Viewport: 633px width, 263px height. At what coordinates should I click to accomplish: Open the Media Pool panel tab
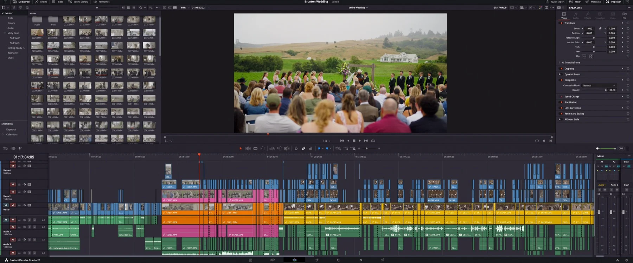21,2
